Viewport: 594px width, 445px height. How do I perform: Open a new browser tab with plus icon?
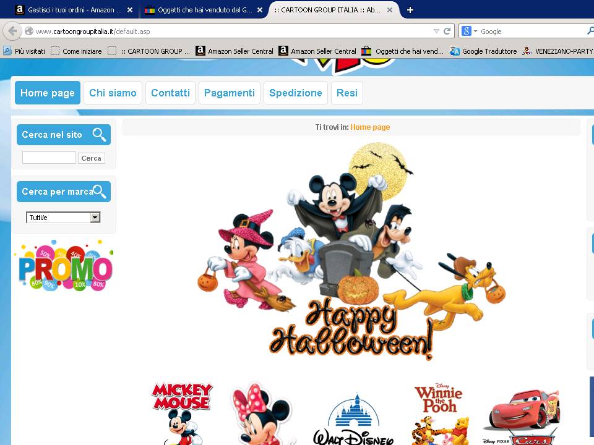pos(410,10)
